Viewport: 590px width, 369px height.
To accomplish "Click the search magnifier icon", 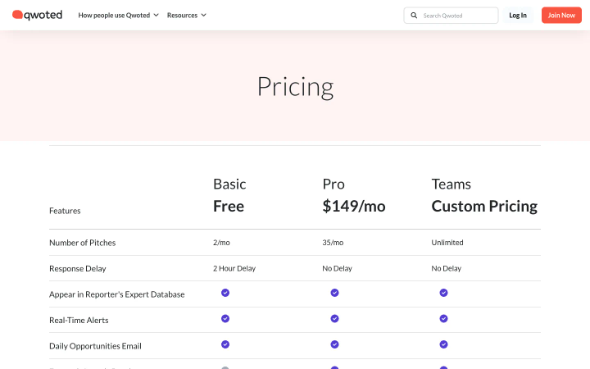I will [414, 16].
